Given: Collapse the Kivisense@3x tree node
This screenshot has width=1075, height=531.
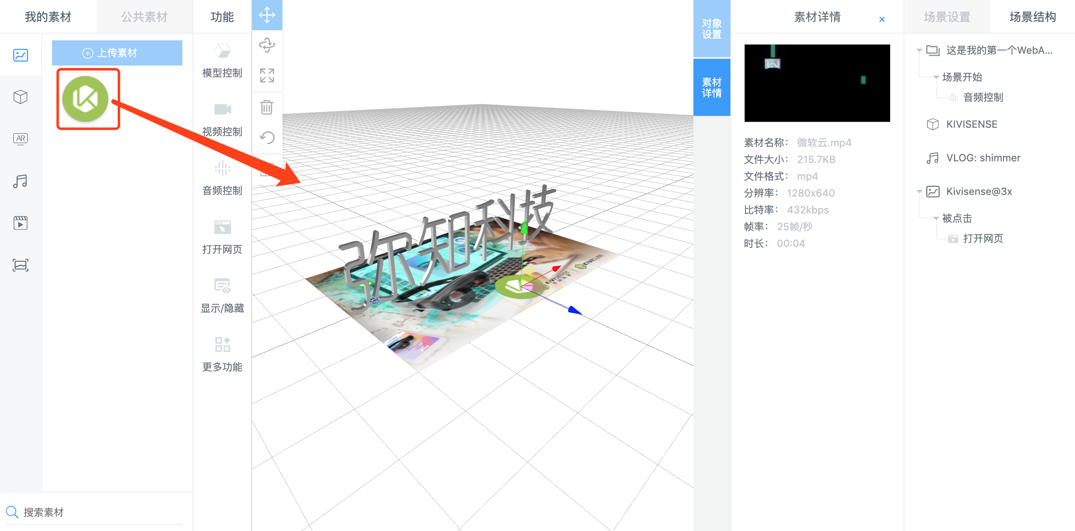Looking at the screenshot, I should (x=919, y=192).
